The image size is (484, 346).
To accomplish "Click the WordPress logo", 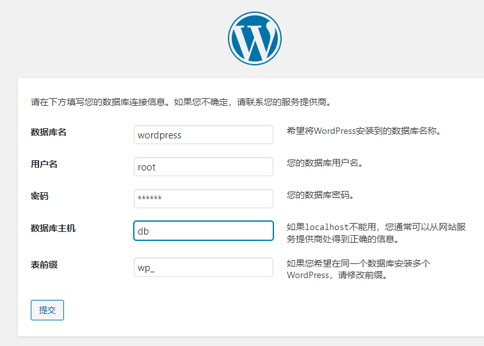I will [x=255, y=38].
